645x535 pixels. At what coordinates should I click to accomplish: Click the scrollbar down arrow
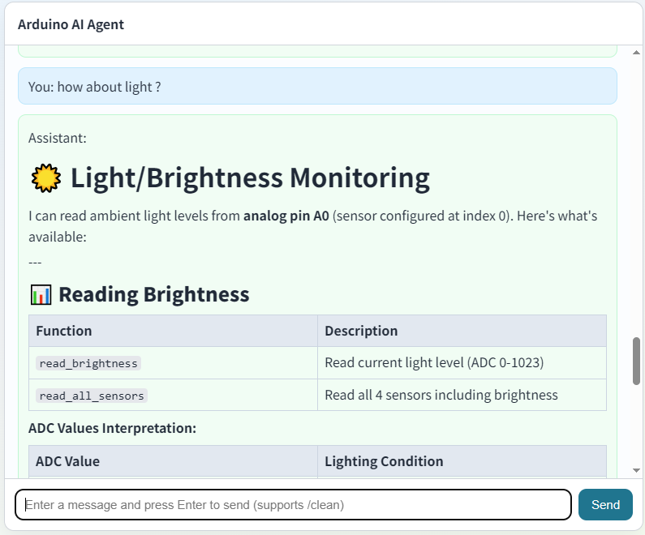point(636,470)
